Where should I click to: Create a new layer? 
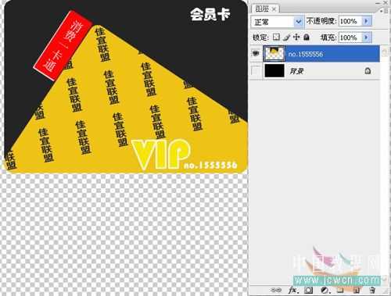point(357,290)
